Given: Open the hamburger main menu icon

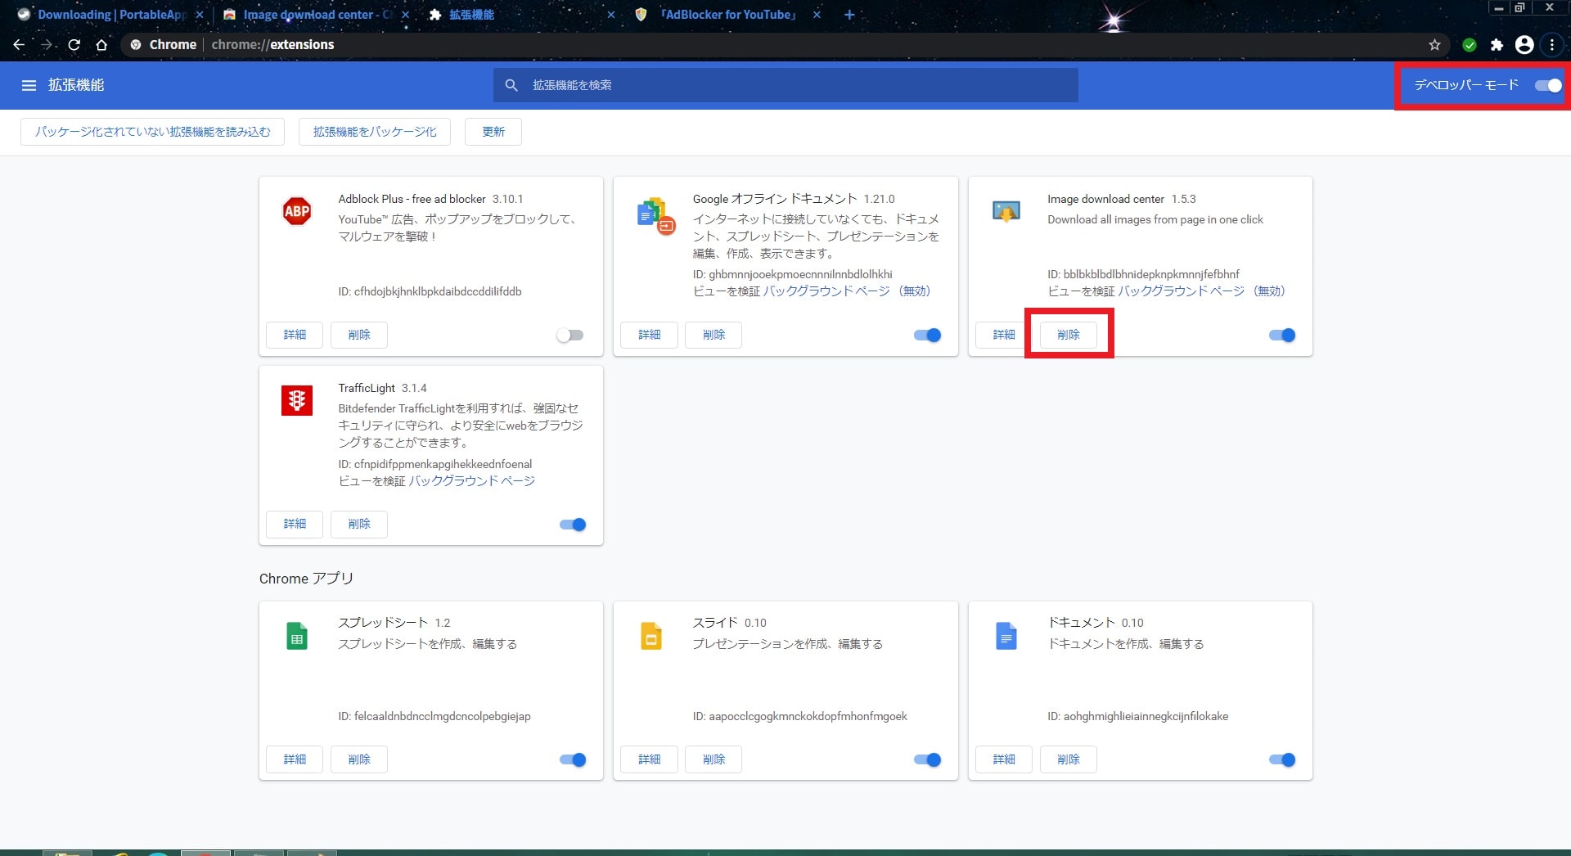Looking at the screenshot, I should click(x=29, y=85).
